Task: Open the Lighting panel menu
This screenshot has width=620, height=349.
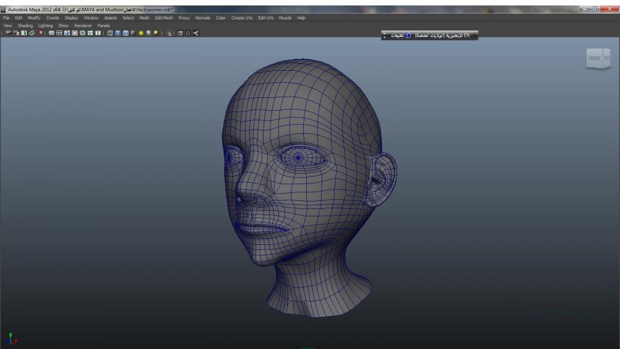Action: (45, 25)
